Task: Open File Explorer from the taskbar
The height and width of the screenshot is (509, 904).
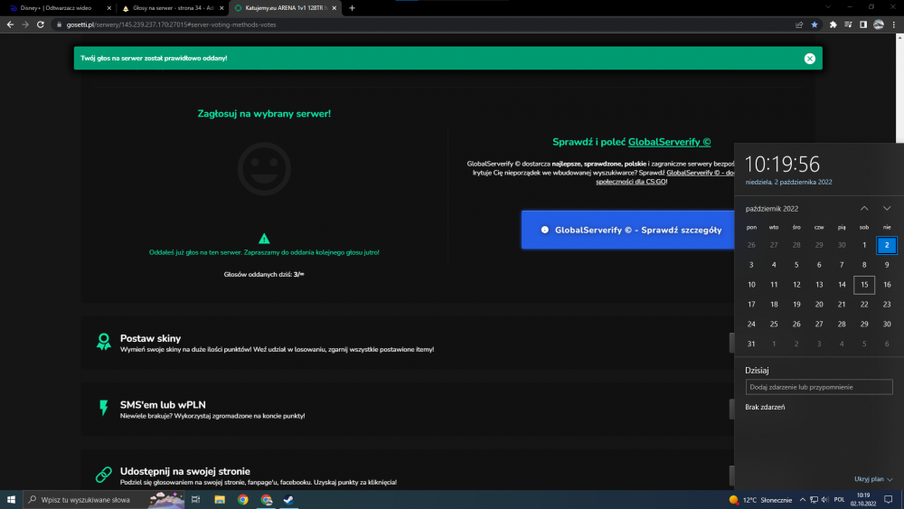Action: pyautogui.click(x=220, y=500)
